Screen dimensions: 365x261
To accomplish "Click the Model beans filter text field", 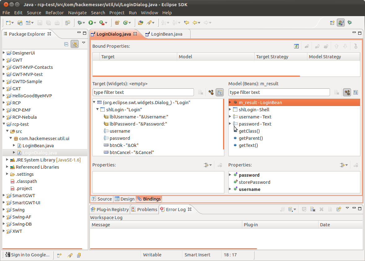I will pyautogui.click(x=279, y=92).
